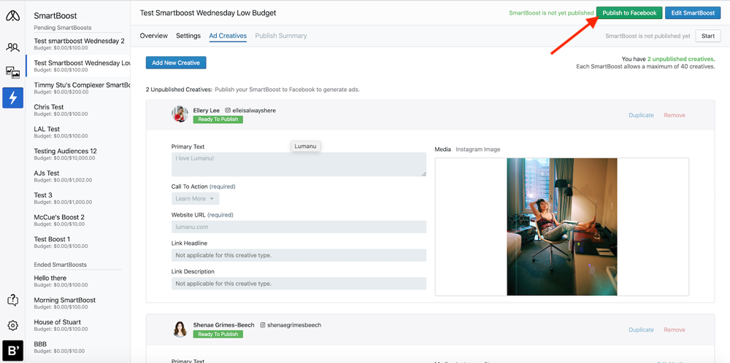This screenshot has width=730, height=363.
Task: Open the help question mark icon
Action: pos(12,300)
